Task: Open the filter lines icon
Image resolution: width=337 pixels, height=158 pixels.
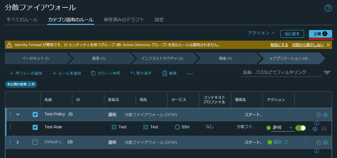Action: pos(327,73)
